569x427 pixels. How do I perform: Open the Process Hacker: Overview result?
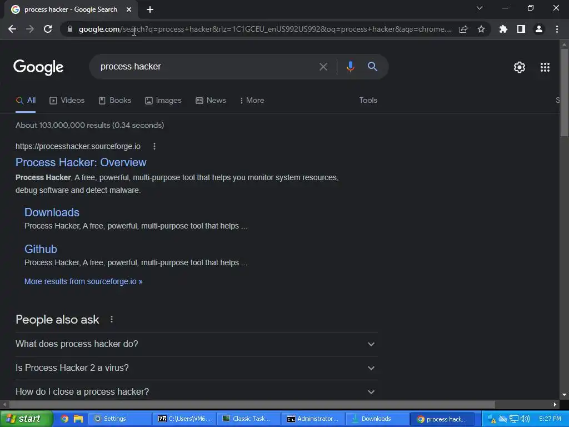pyautogui.click(x=81, y=162)
